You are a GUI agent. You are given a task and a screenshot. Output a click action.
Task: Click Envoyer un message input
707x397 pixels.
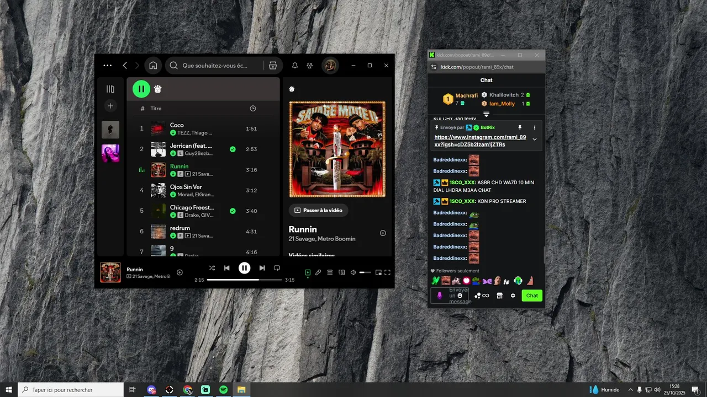pos(450,296)
